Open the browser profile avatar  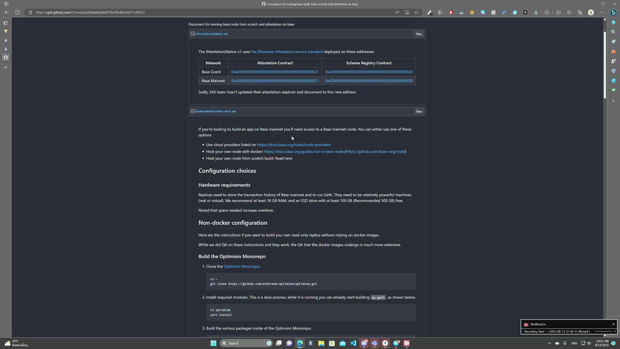pos(591,12)
